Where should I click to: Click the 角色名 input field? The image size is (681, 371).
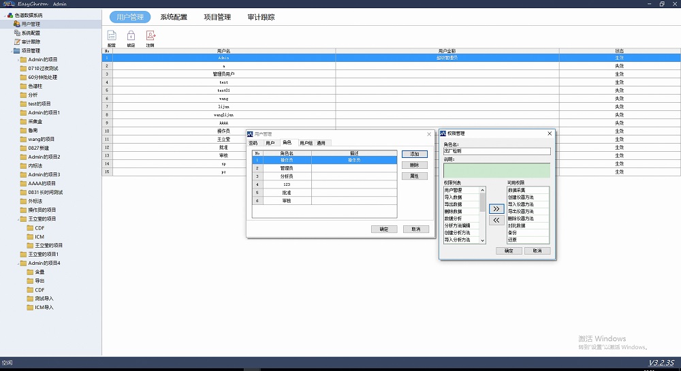(496, 151)
